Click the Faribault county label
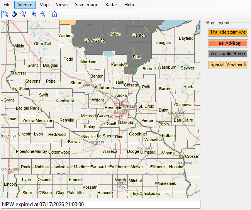This screenshot has height=210, width=251. (x=98, y=167)
